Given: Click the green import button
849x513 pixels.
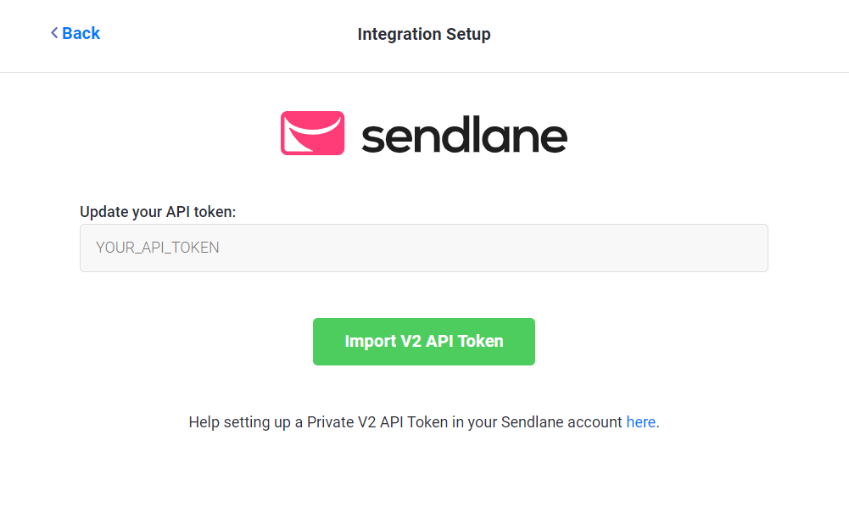Looking at the screenshot, I should pyautogui.click(x=424, y=342).
